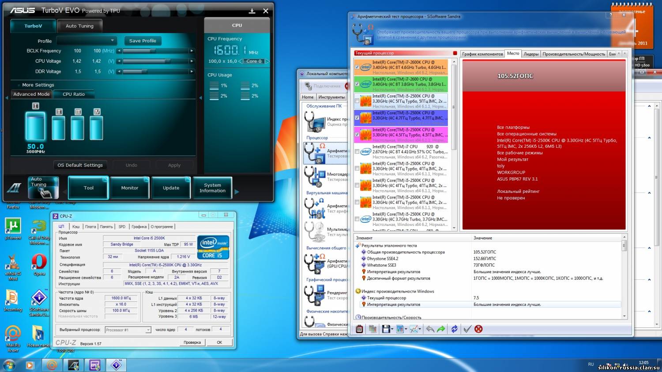This screenshot has width=662, height=372.
Task: Toggle checkbox for Core i7 920 result
Action: click(x=357, y=151)
